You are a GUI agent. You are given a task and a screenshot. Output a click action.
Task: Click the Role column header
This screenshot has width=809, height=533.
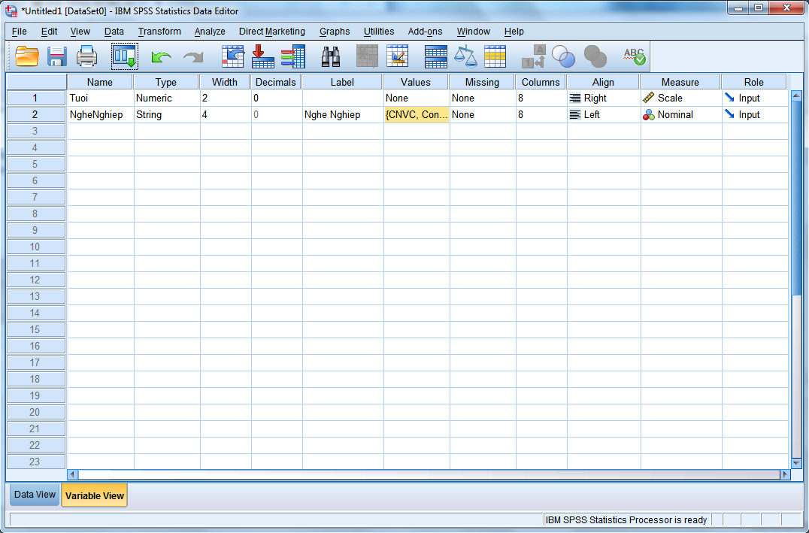click(753, 82)
